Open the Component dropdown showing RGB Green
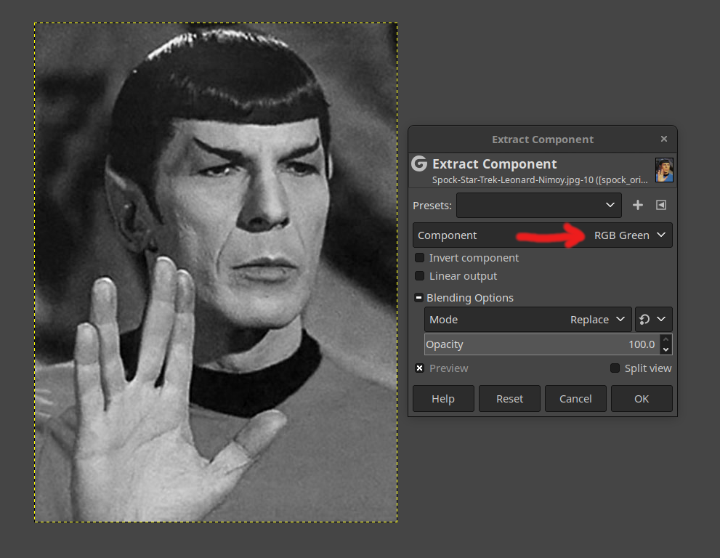 [542, 235]
